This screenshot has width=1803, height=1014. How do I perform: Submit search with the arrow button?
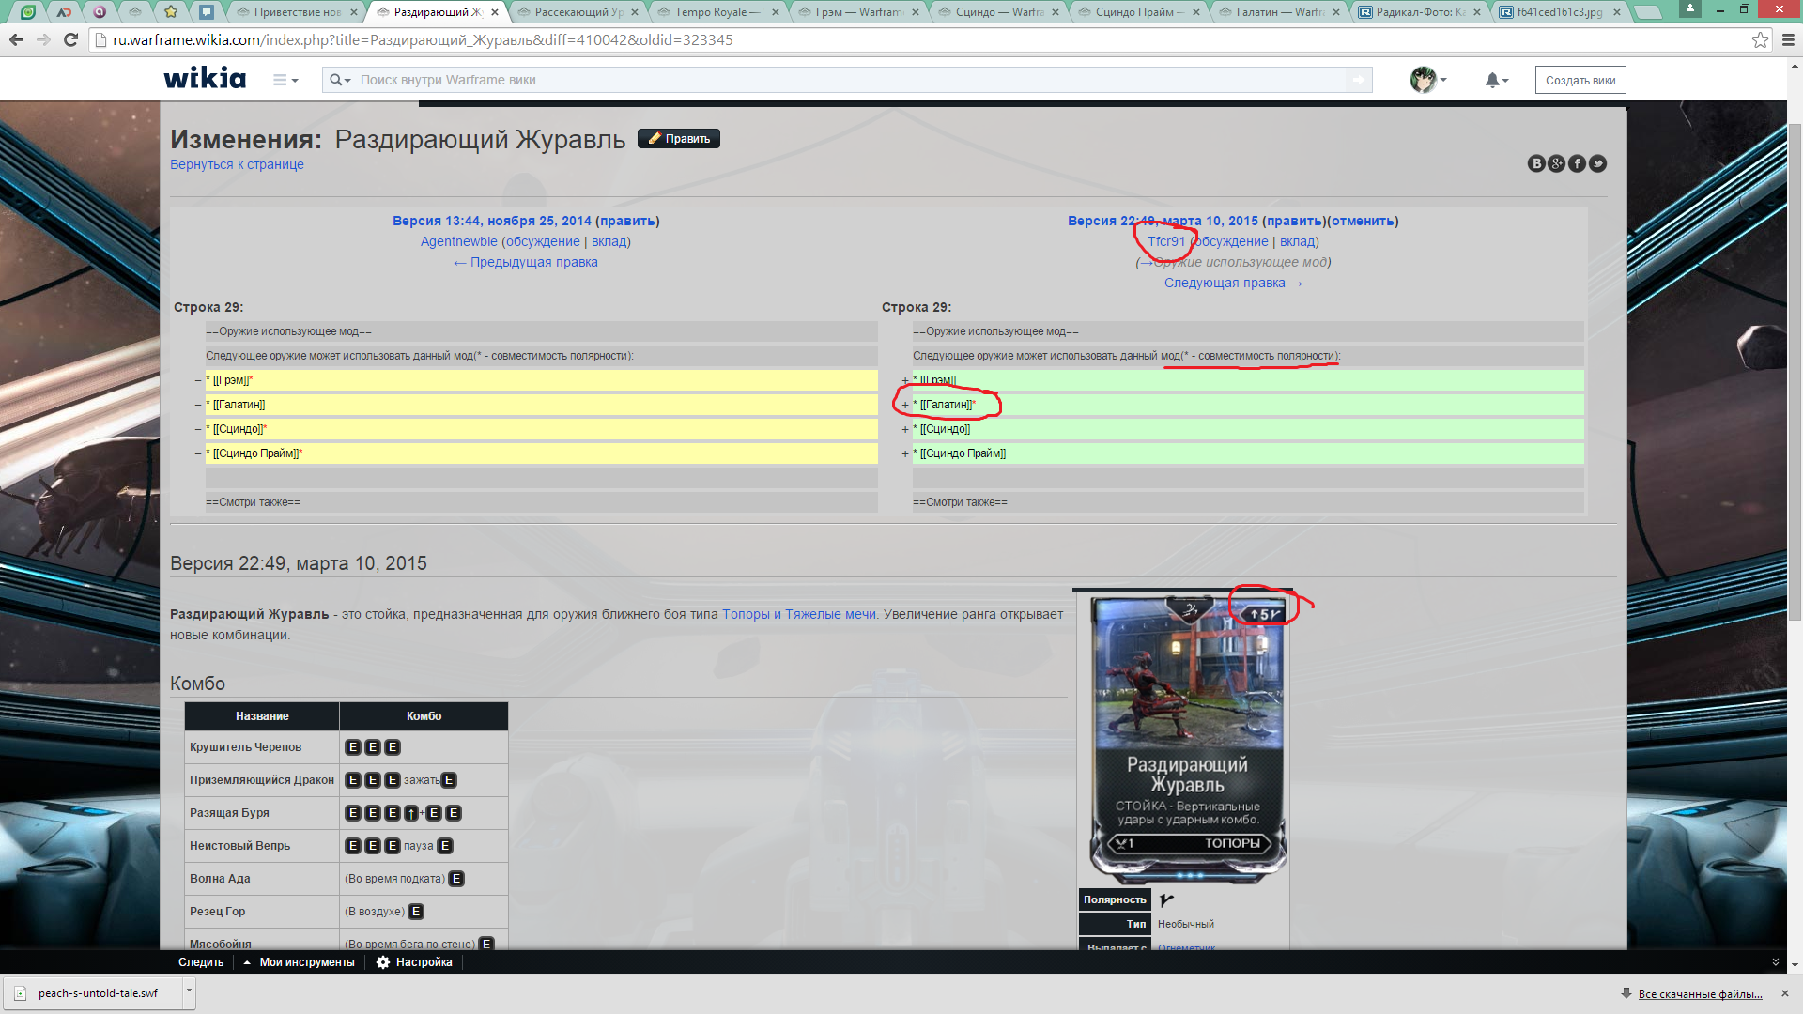coord(1359,80)
